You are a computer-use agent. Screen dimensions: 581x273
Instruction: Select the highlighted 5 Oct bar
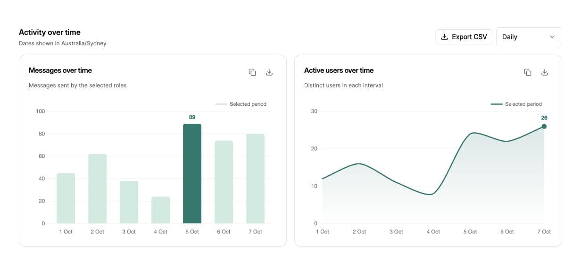tap(192, 174)
